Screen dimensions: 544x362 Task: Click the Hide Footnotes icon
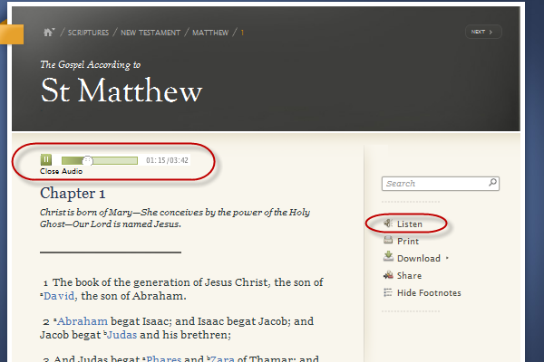pyautogui.click(x=388, y=292)
